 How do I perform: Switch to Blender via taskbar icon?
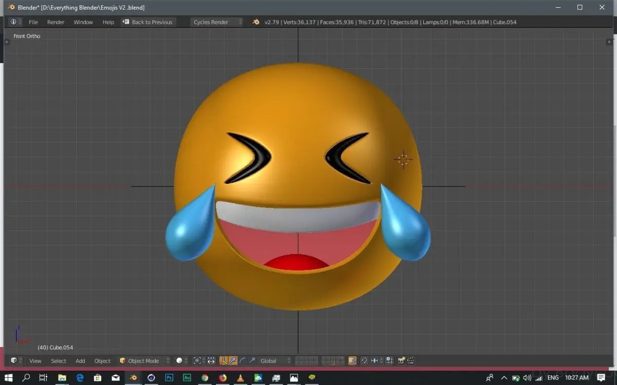point(133,378)
